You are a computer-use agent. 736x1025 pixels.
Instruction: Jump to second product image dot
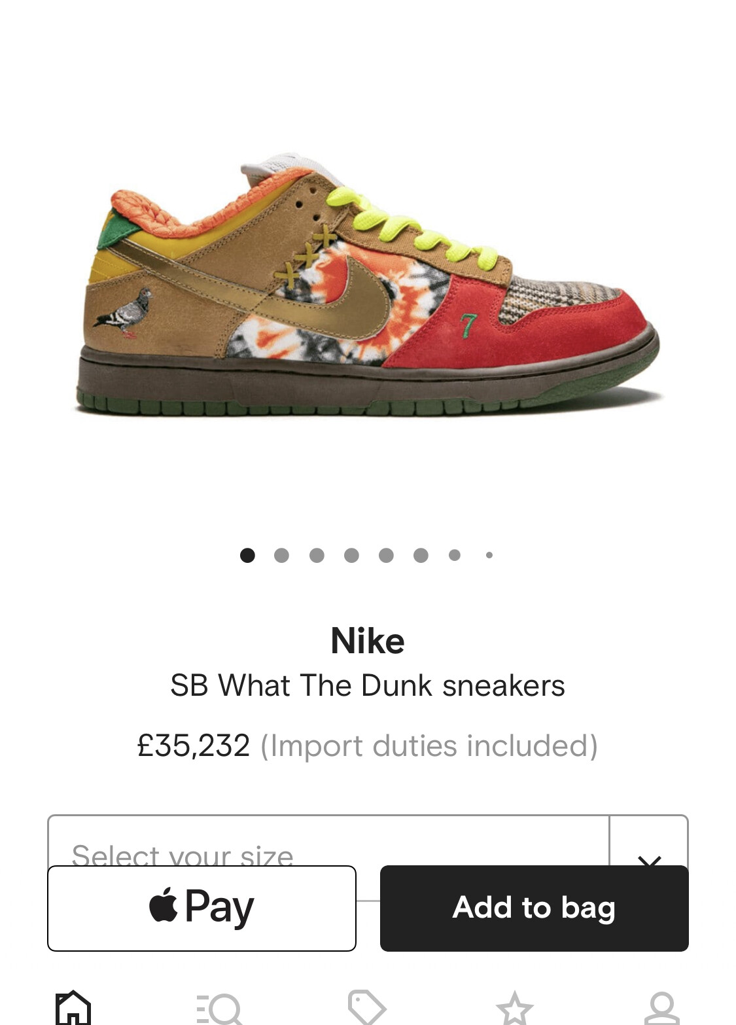click(282, 555)
